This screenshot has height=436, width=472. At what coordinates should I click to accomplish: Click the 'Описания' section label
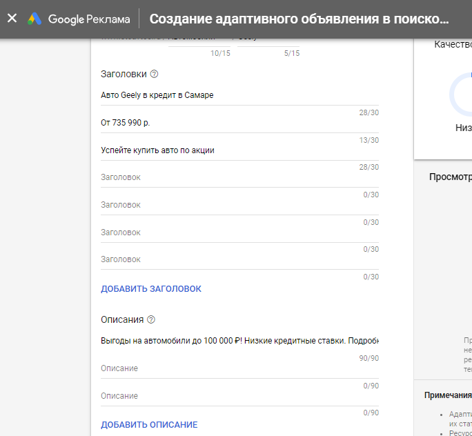click(122, 319)
